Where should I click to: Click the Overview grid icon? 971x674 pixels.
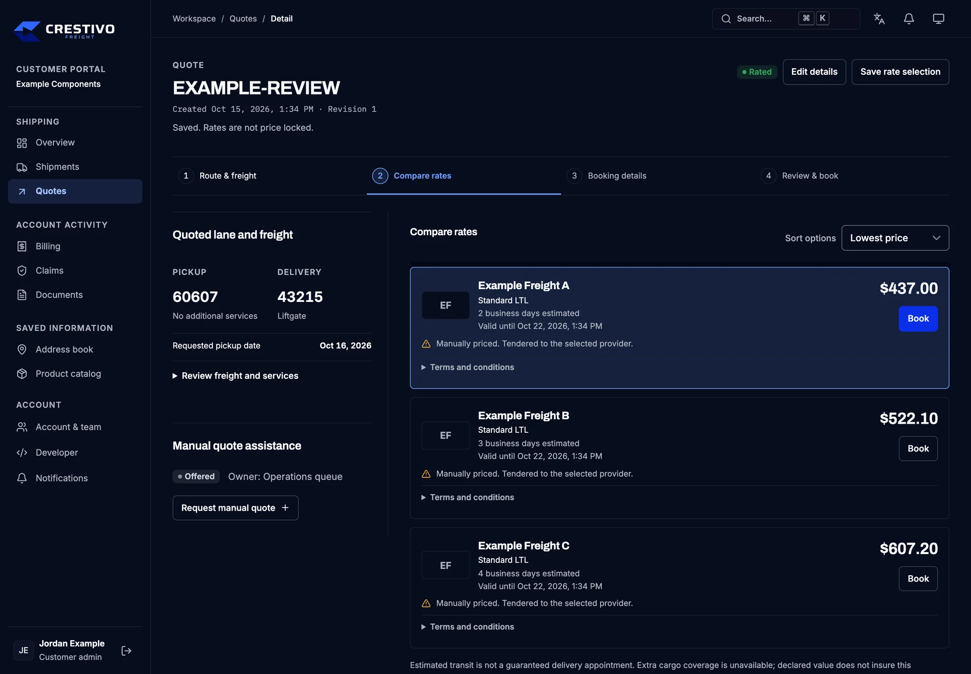click(22, 143)
